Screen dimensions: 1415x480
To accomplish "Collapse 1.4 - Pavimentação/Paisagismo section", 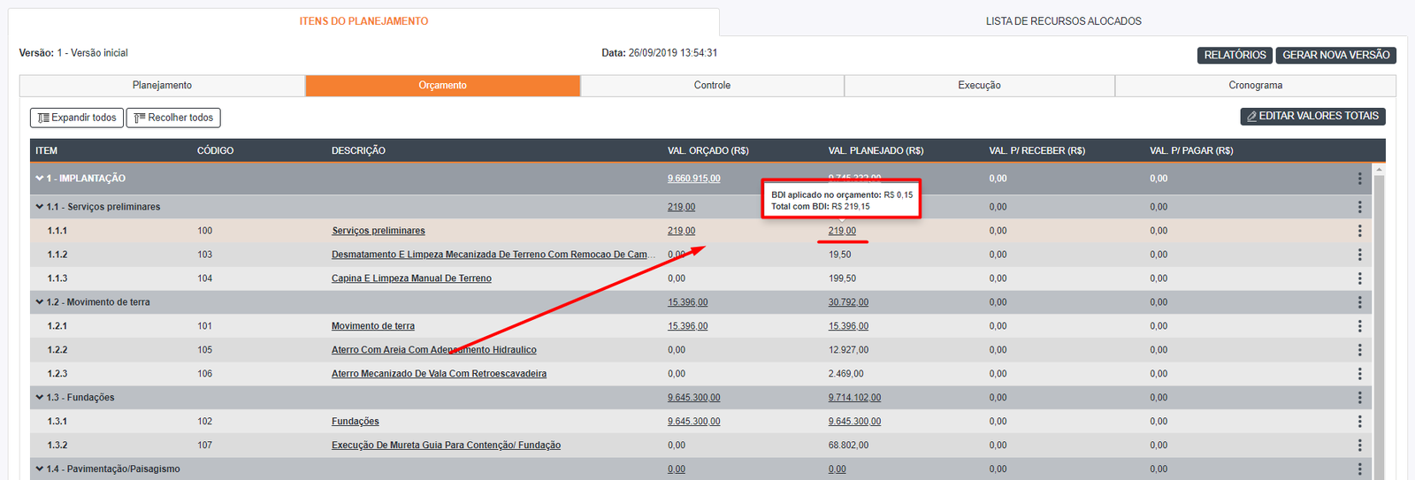I will pos(40,469).
